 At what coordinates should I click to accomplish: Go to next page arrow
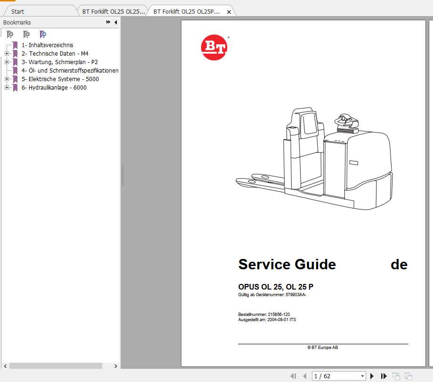372,376
